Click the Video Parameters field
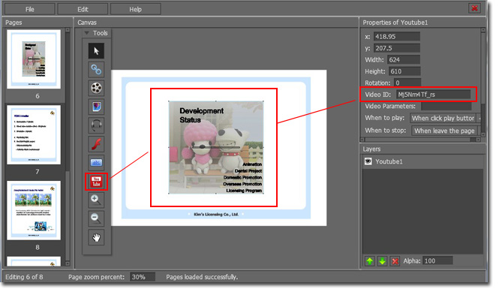Screen dimensions: 499x292 446,107
